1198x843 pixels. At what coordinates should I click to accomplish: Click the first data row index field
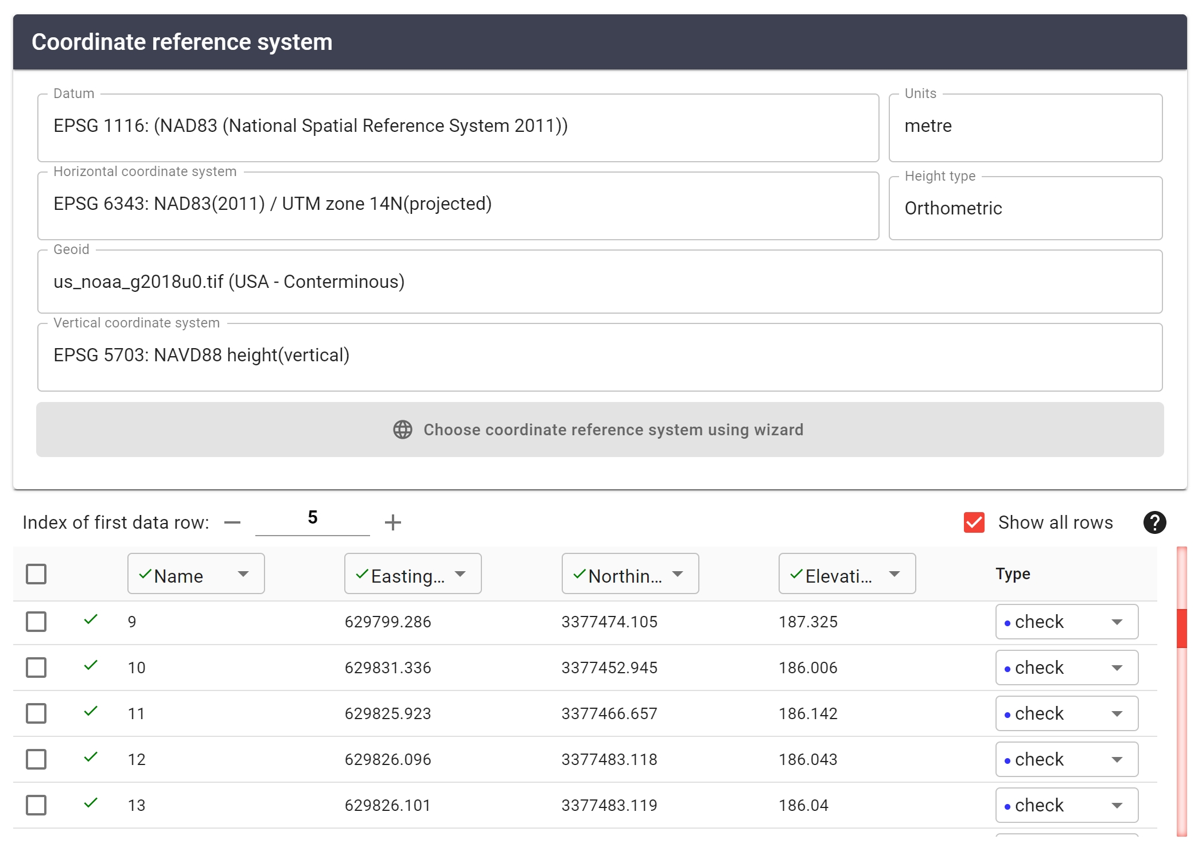pyautogui.click(x=313, y=518)
